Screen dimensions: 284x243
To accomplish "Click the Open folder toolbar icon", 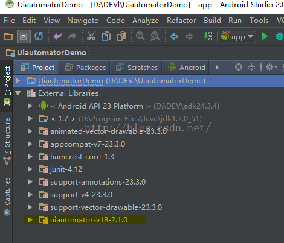I will tap(8, 36).
